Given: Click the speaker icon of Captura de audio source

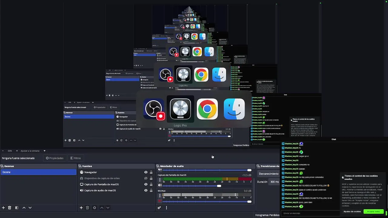Looking at the screenshot, I should (82, 190).
